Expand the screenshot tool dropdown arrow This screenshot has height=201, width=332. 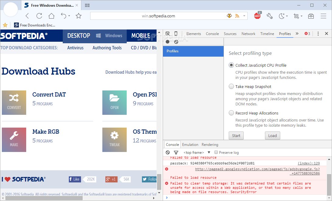click(302, 16)
